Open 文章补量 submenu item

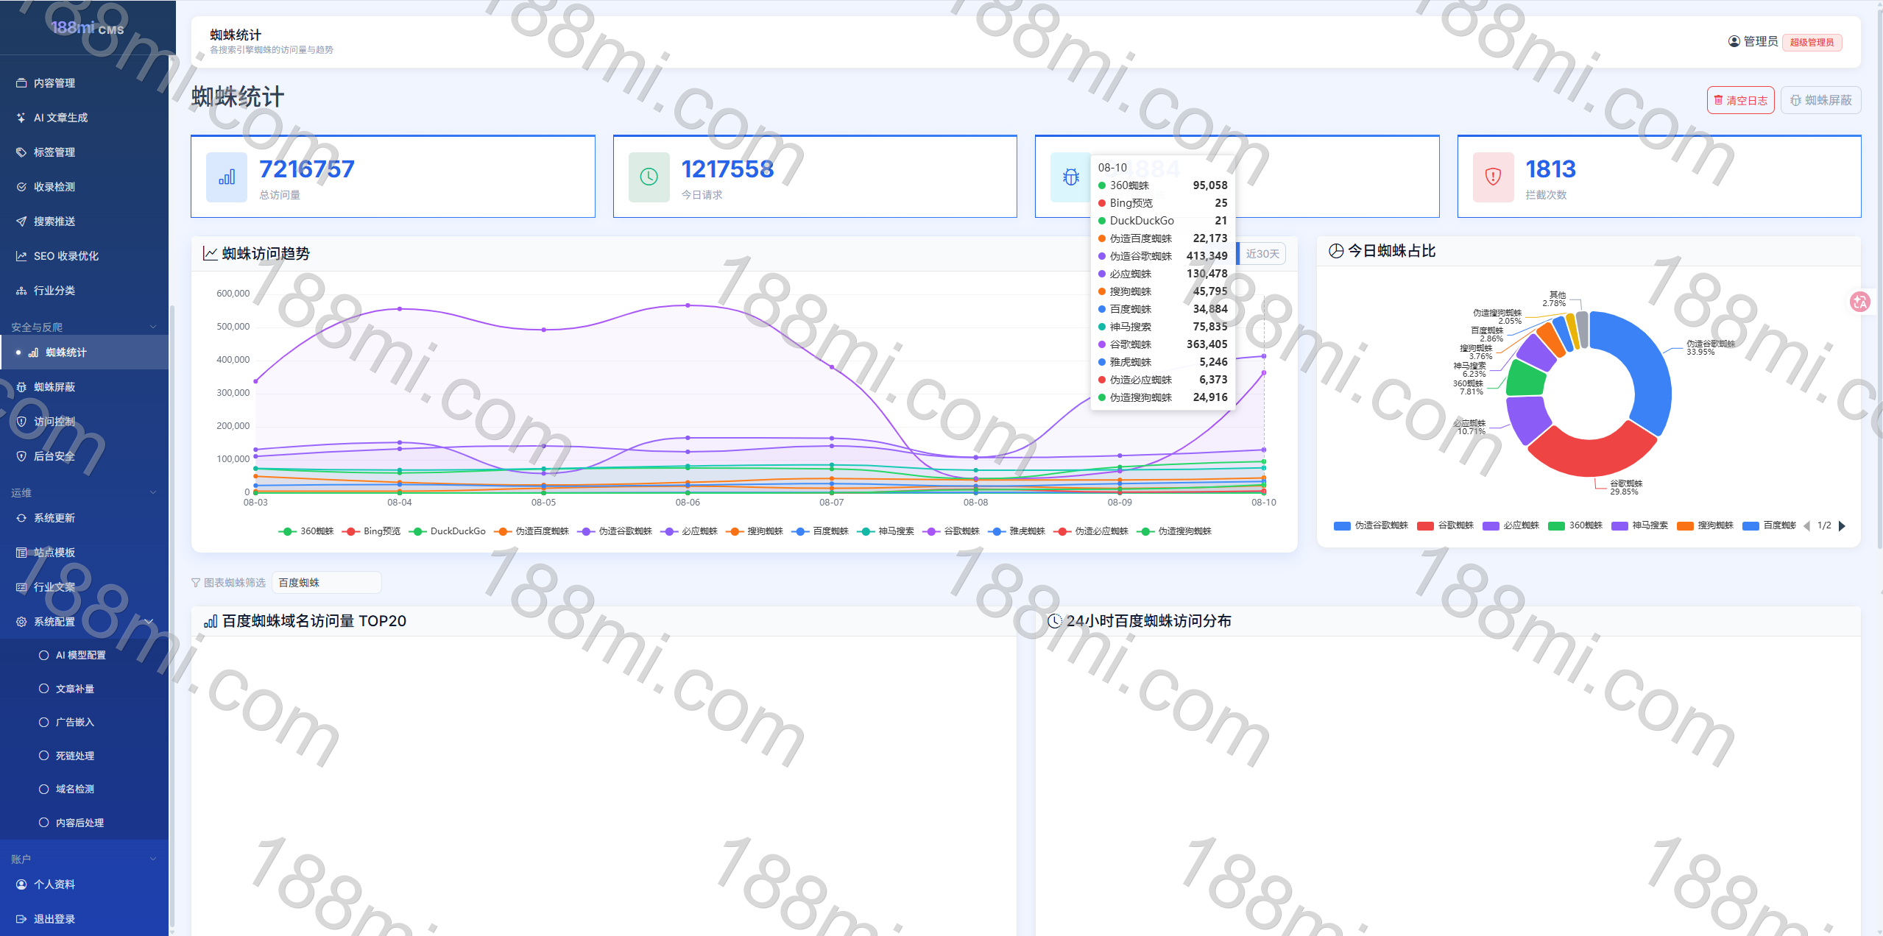[x=84, y=689]
